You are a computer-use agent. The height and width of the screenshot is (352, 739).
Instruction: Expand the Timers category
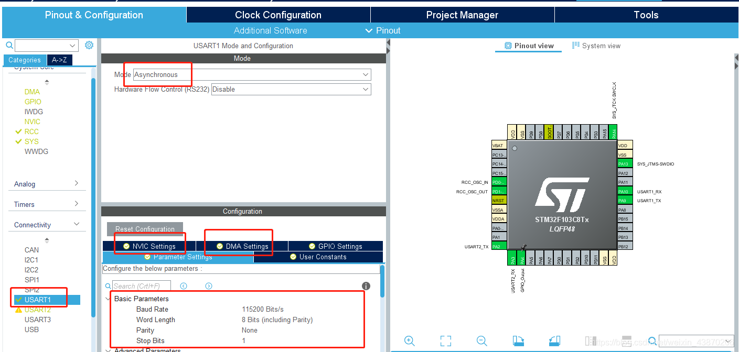click(46, 204)
